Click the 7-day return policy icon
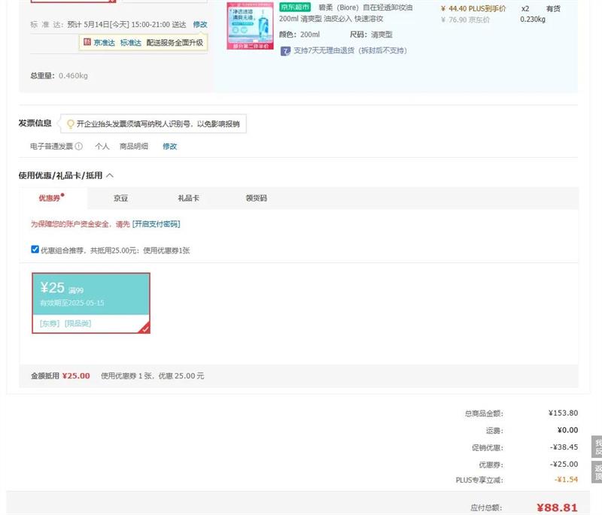 coord(285,51)
